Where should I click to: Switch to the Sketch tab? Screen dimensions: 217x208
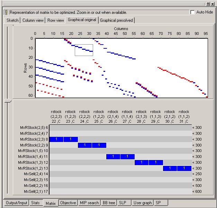[12, 20]
